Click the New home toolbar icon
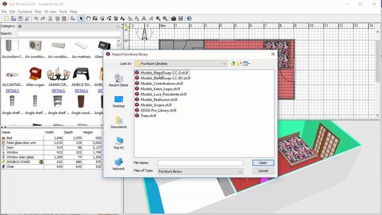382x215 pixels. [x=7, y=19]
